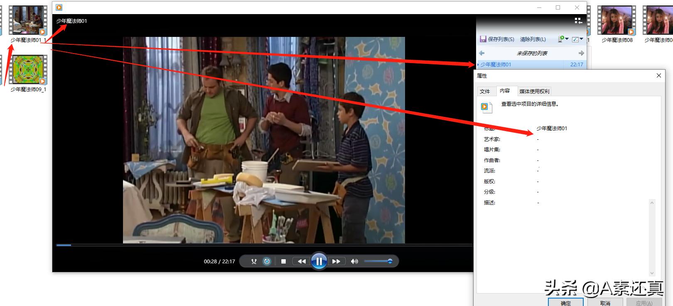This screenshot has height=306, width=673.
Task: Click the 作曲者 field label
Action: click(492, 160)
